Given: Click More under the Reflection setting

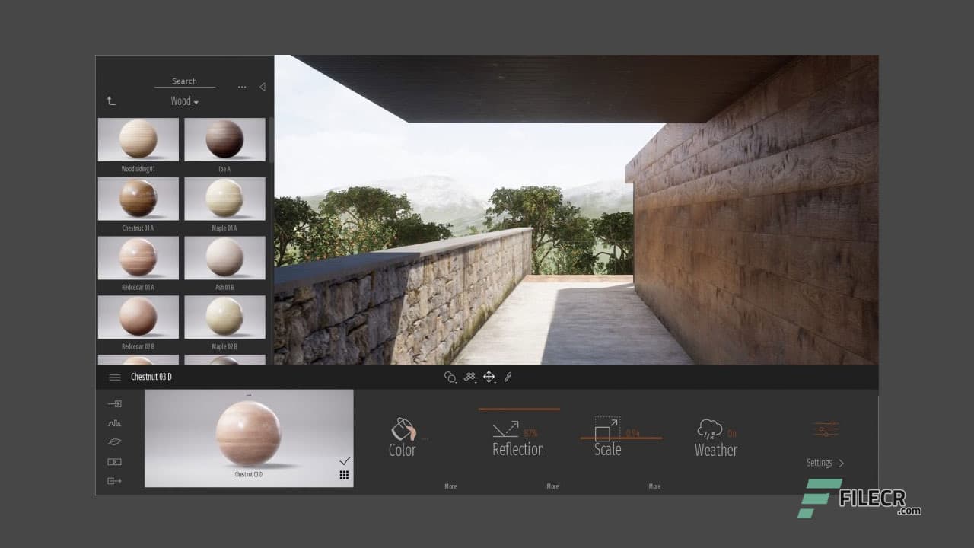Looking at the screenshot, I should [552, 486].
